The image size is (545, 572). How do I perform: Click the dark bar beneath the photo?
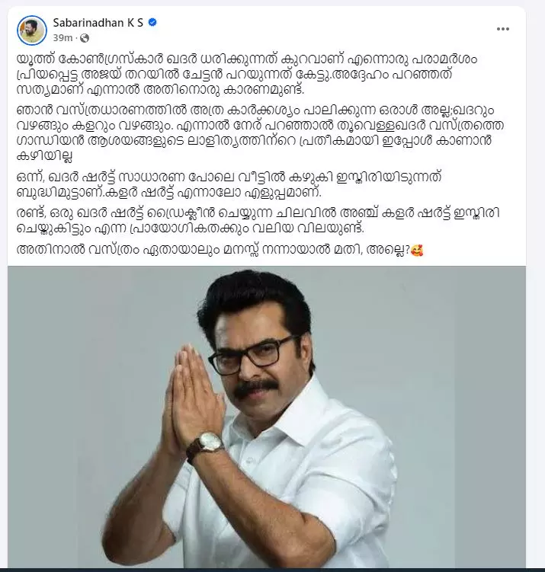tap(272, 570)
